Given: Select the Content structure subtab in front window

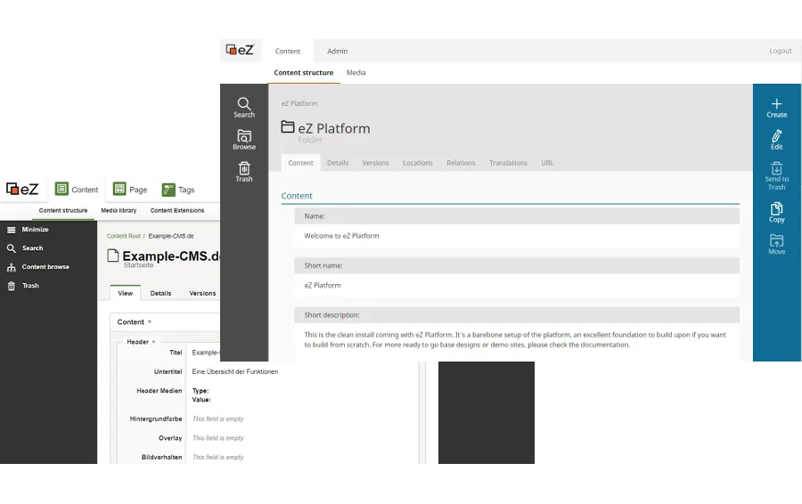Looking at the screenshot, I should (x=303, y=73).
